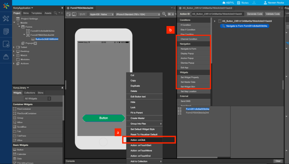Click the Generate Code button
The image size is (289, 164).
click(255, 14)
